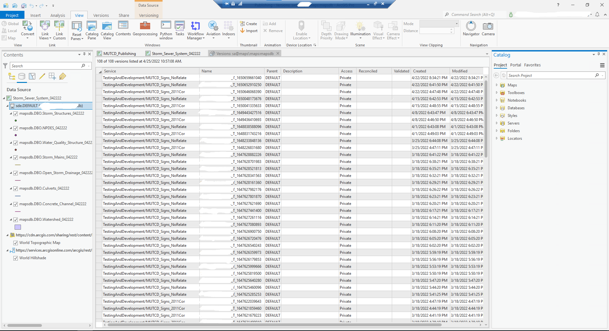Screen dimensions: 609x331
Task: Open the Catalog Pane from the ribbon
Action: 92,30
